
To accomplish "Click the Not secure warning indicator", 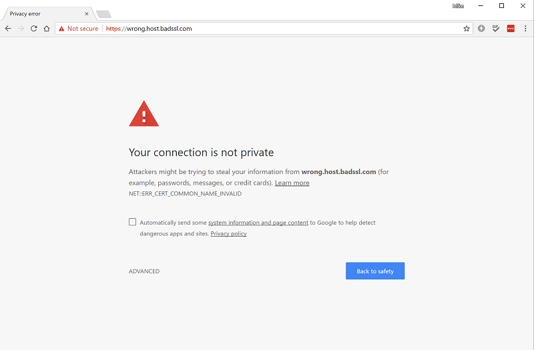I will (78, 29).
